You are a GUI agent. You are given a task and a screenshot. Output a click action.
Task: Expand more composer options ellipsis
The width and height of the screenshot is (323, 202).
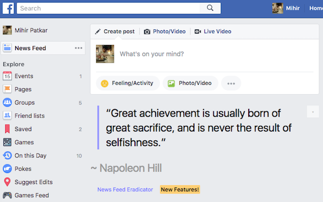[x=231, y=83]
